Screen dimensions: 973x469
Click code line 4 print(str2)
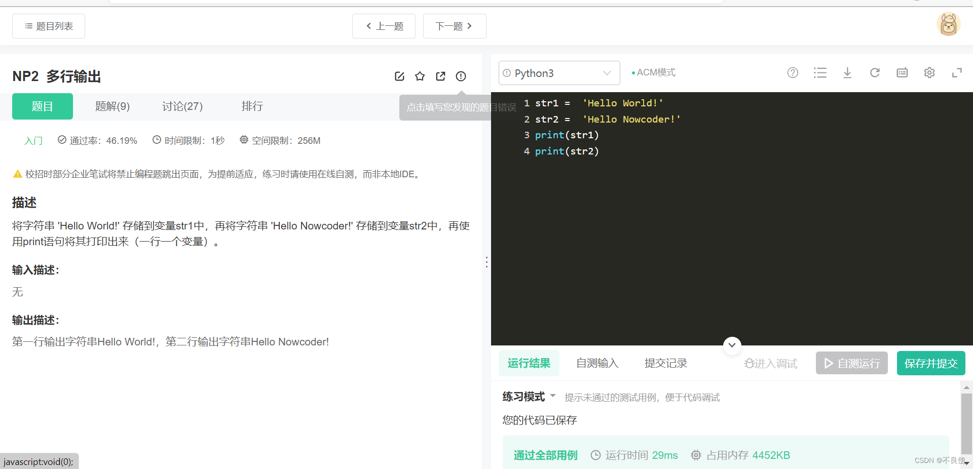click(567, 151)
